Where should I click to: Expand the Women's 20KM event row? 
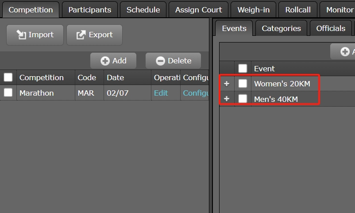click(227, 84)
